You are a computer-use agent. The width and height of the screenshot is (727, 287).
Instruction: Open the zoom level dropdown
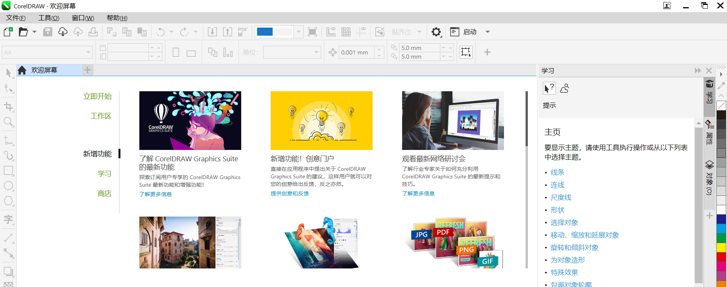pos(299,32)
